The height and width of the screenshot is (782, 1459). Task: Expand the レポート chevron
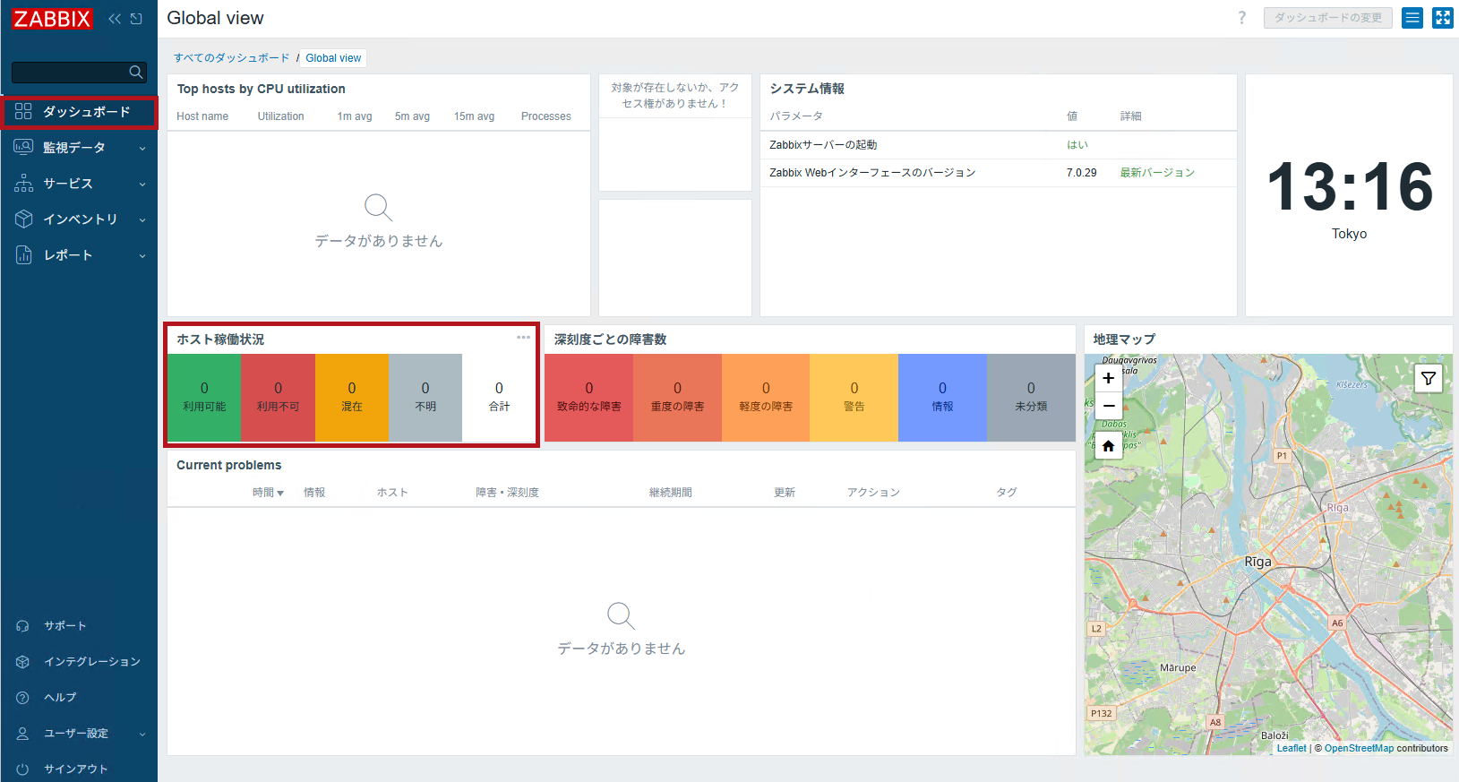point(142,256)
